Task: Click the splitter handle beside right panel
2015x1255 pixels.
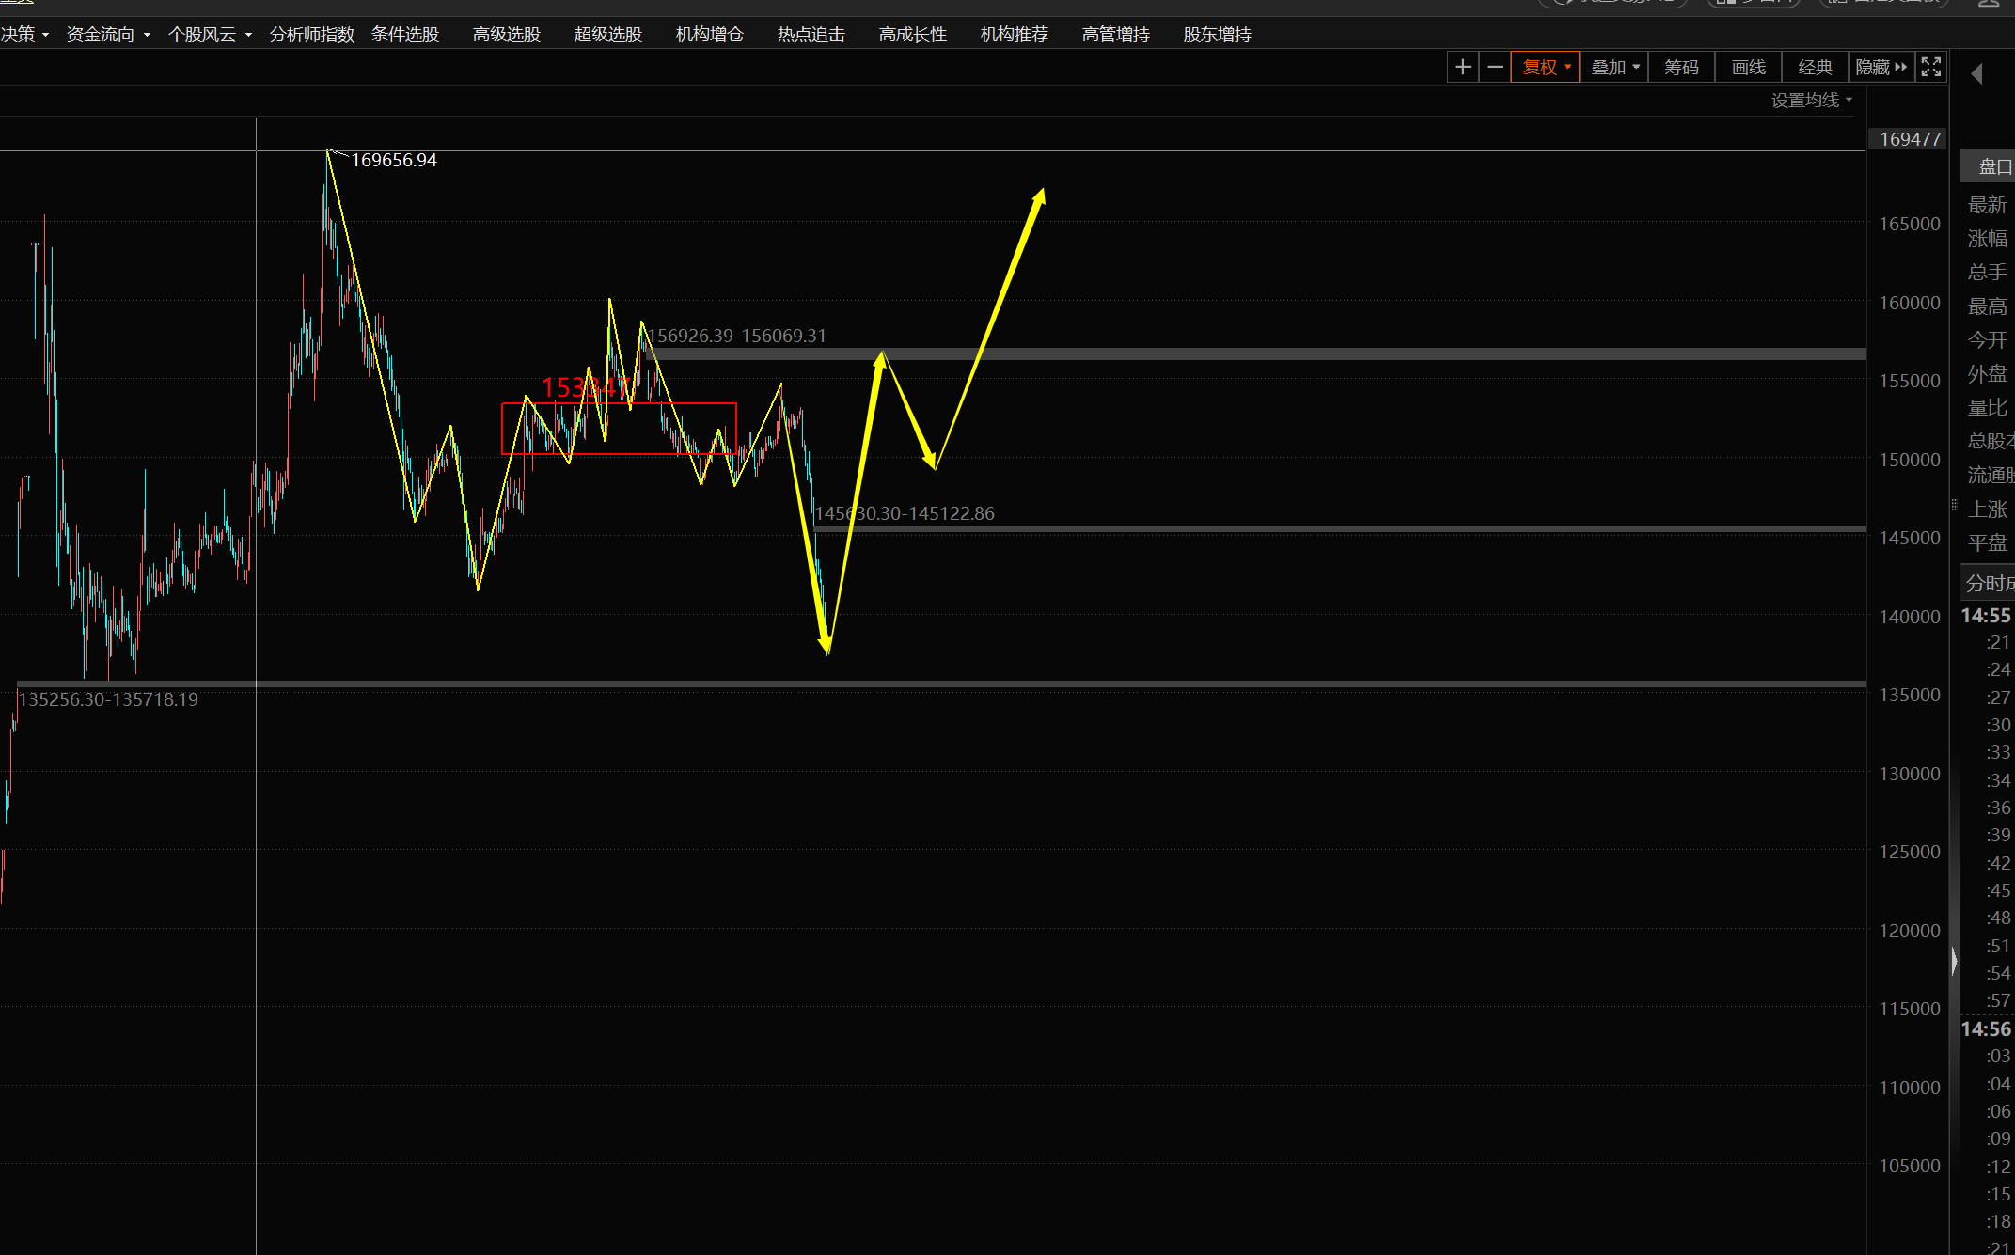Action: (1954, 506)
